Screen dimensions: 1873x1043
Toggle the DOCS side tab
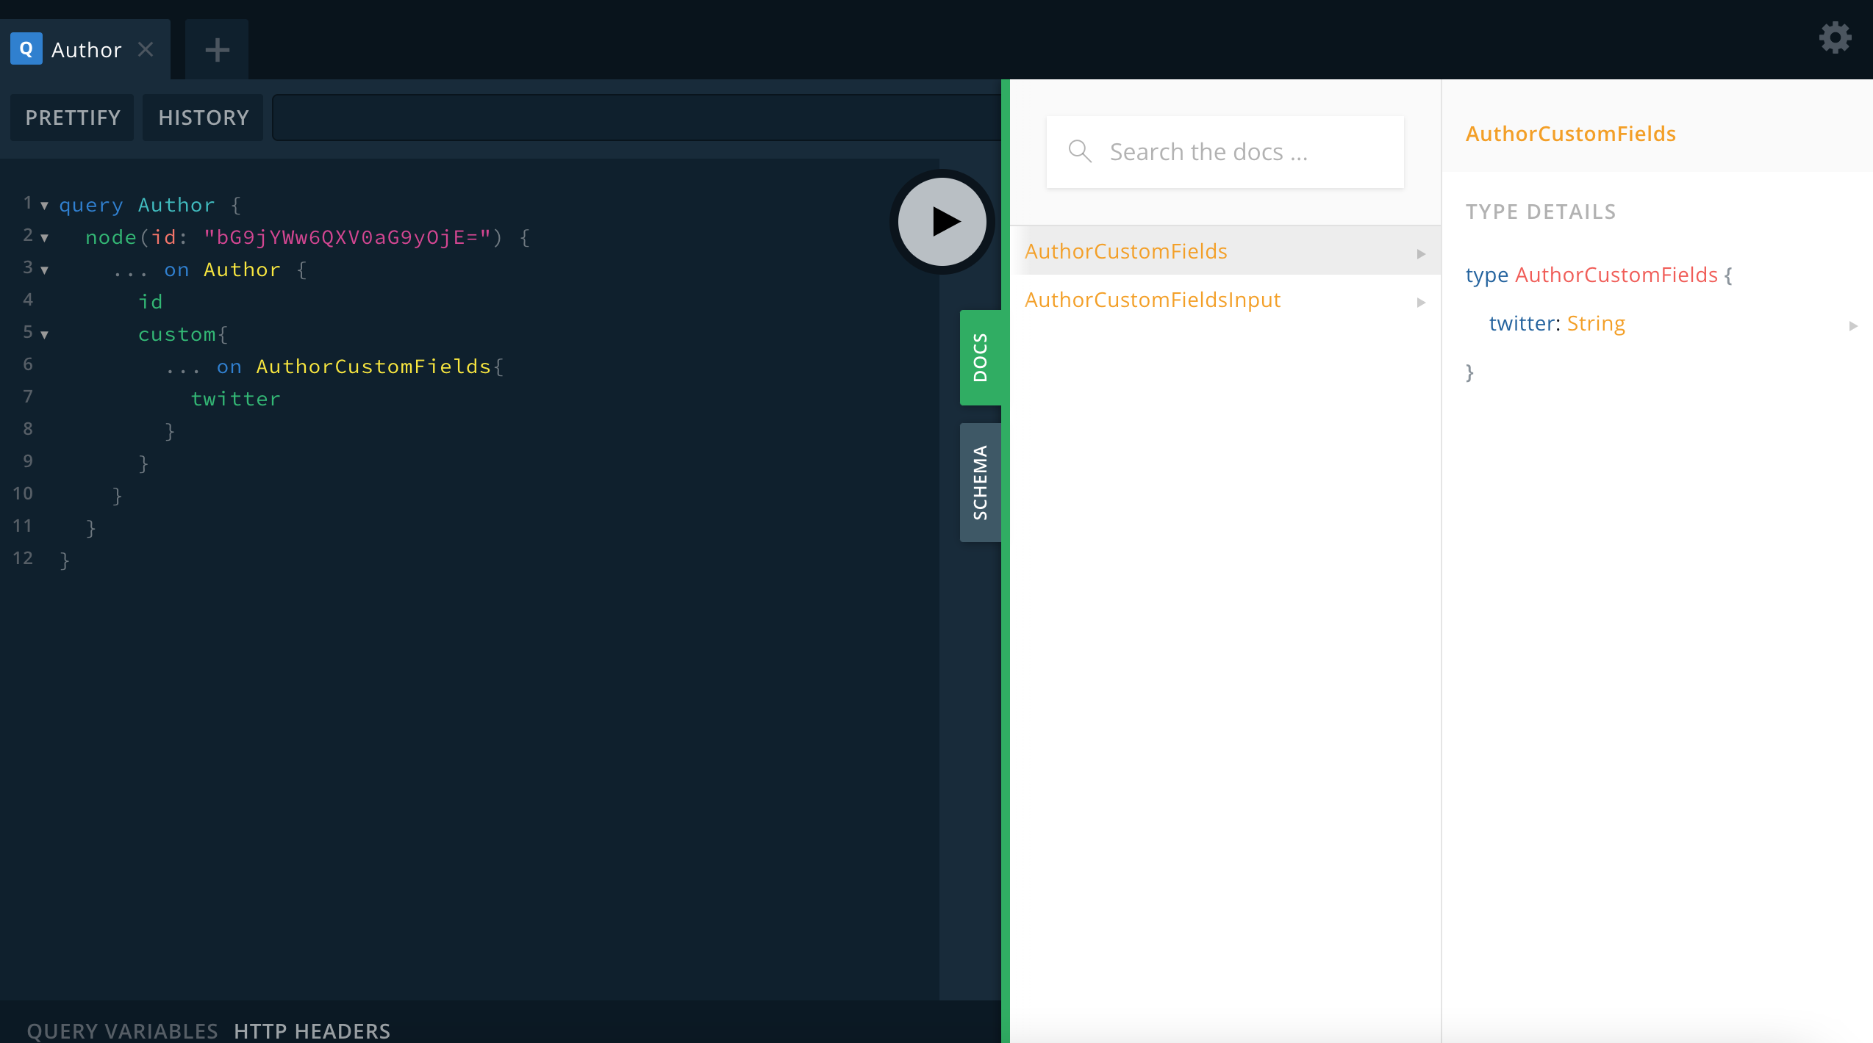[981, 358]
